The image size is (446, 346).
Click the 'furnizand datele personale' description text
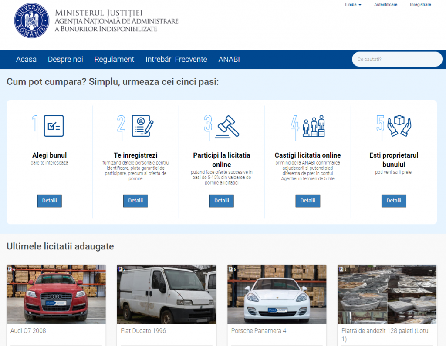point(135,171)
